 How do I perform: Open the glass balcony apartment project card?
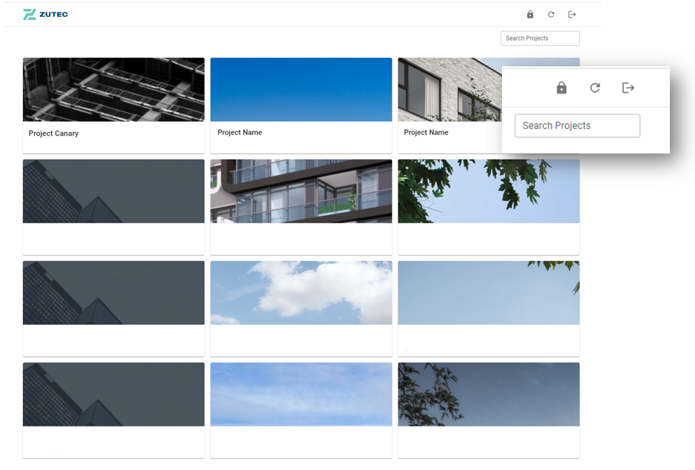click(301, 207)
